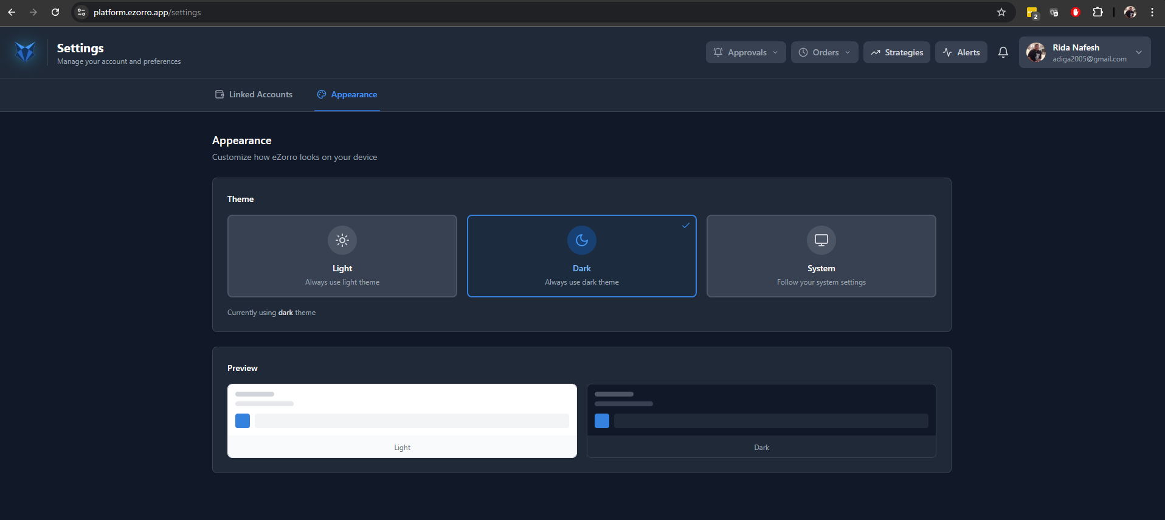Expand the Approvals dropdown
The width and height of the screenshot is (1165, 520).
coord(746,52)
